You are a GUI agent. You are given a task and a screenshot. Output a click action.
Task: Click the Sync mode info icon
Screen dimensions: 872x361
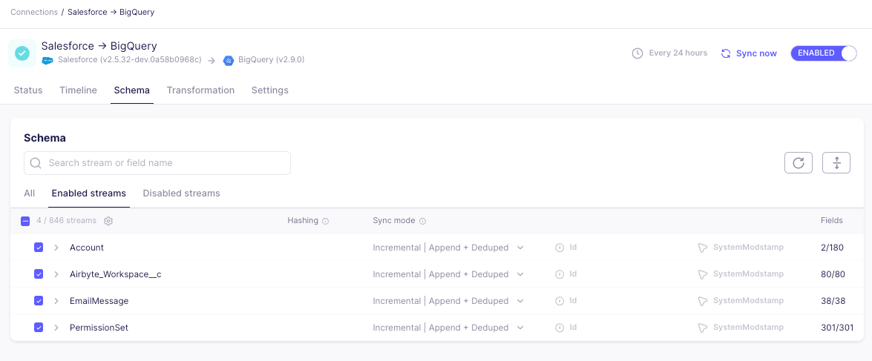(423, 221)
